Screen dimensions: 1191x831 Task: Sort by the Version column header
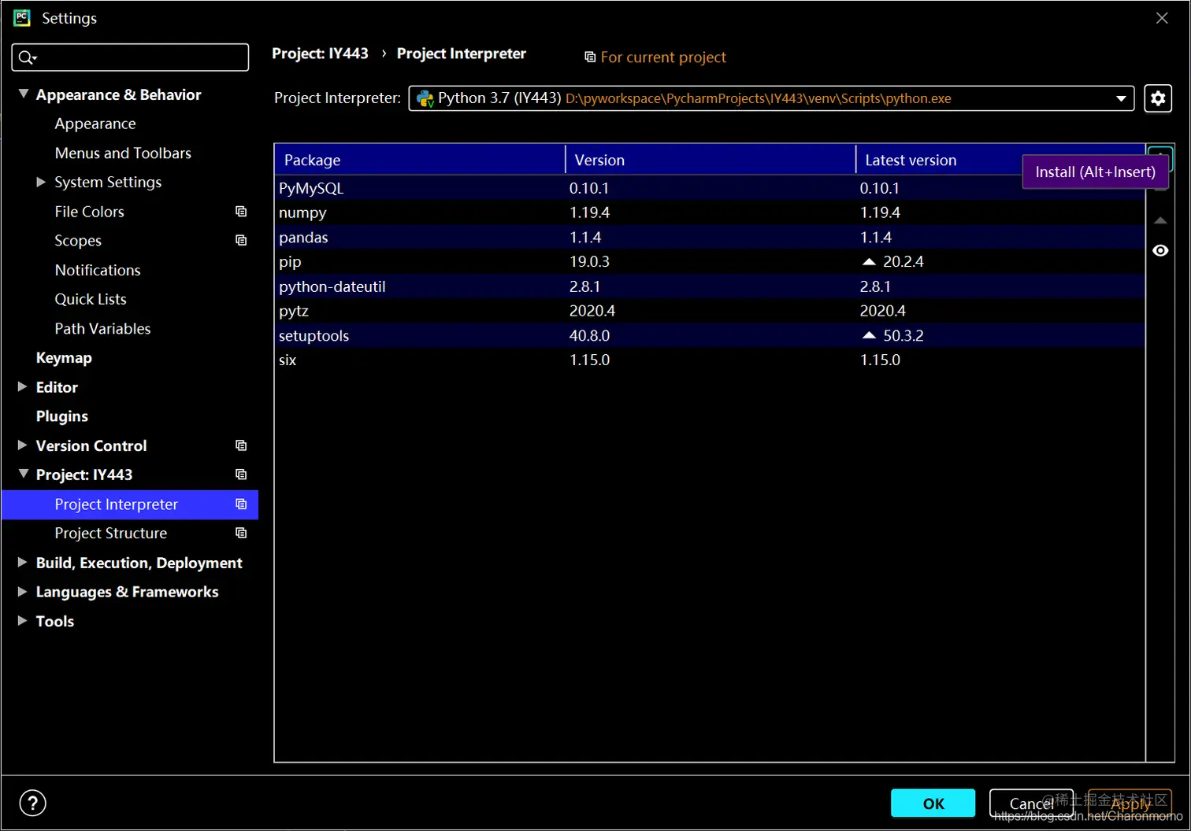pos(711,159)
